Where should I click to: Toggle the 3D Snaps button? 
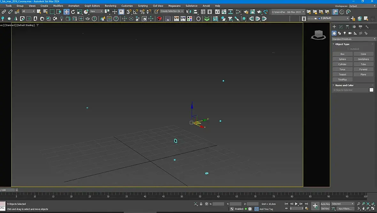(129, 12)
